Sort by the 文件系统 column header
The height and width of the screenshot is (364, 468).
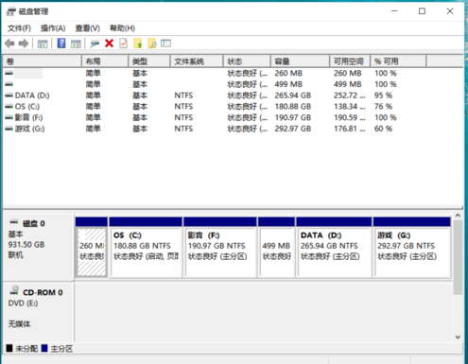coord(197,61)
